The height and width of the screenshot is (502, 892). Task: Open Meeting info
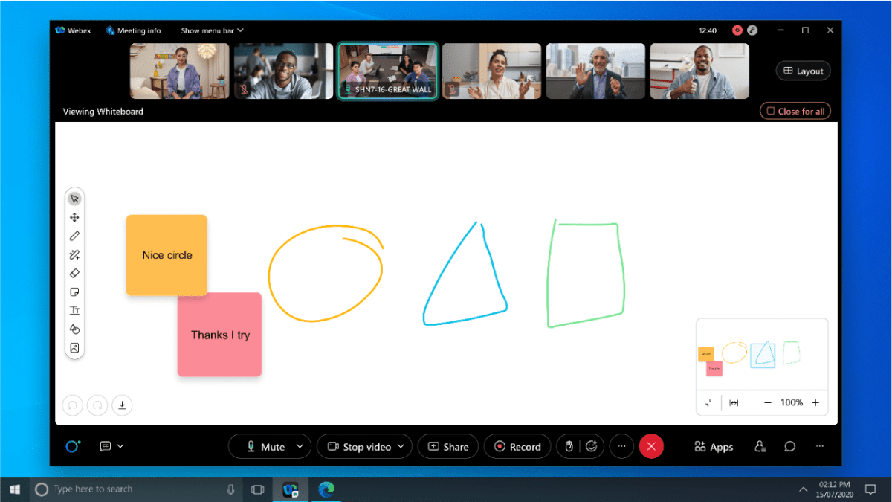pyautogui.click(x=134, y=30)
